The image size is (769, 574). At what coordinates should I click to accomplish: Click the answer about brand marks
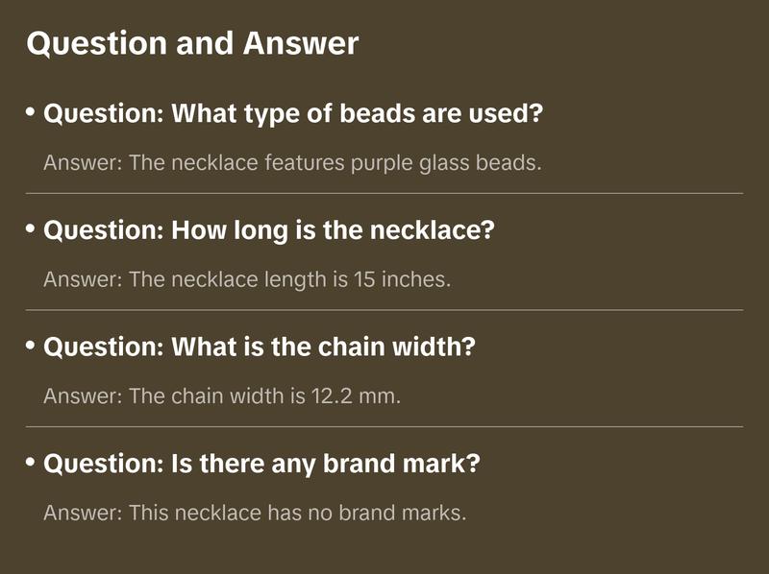tap(255, 513)
